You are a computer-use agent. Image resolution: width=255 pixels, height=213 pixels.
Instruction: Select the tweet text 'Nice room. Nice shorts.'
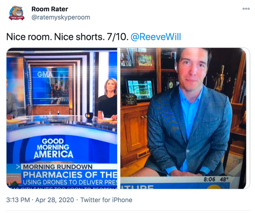pos(55,37)
